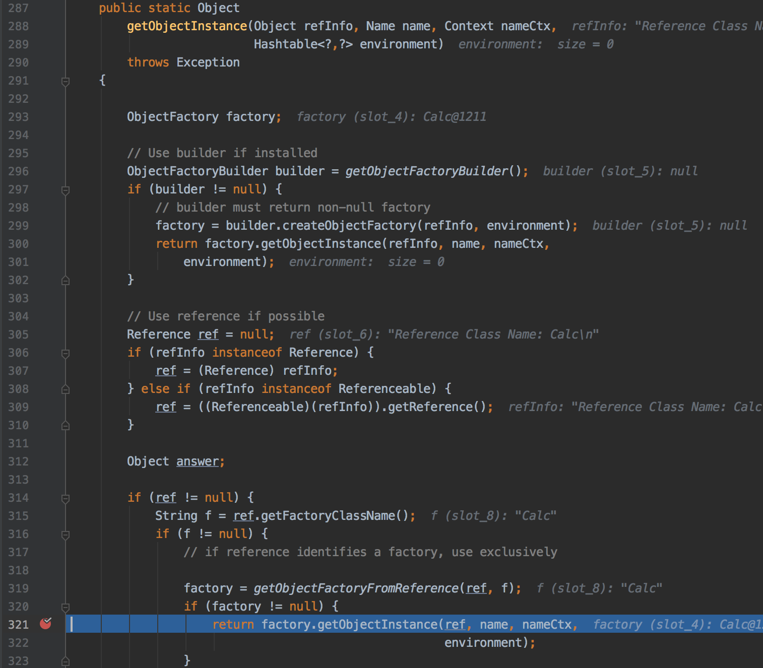Click the 'return factory.getObjectInstance' on line 300

[269, 244]
